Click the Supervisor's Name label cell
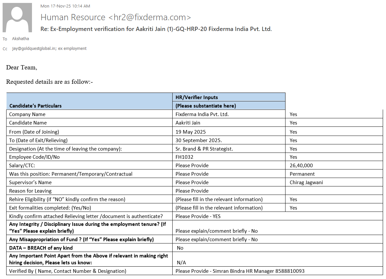Viewport: 386px width, 279px height. coord(89,183)
